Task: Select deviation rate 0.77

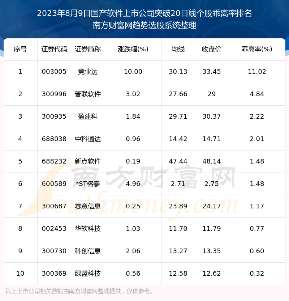Action: click(x=257, y=229)
